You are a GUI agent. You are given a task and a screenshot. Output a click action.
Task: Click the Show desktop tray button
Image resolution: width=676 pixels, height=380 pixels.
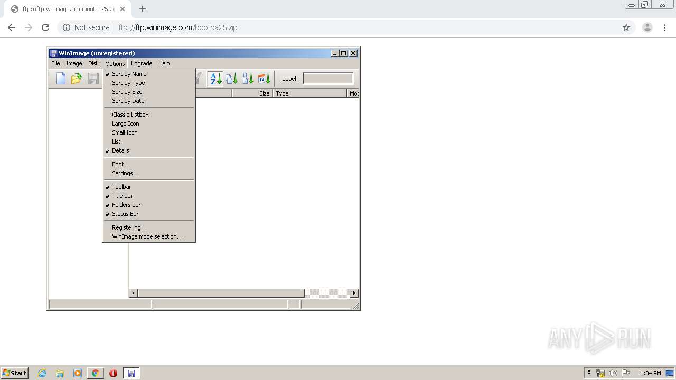(x=670, y=373)
